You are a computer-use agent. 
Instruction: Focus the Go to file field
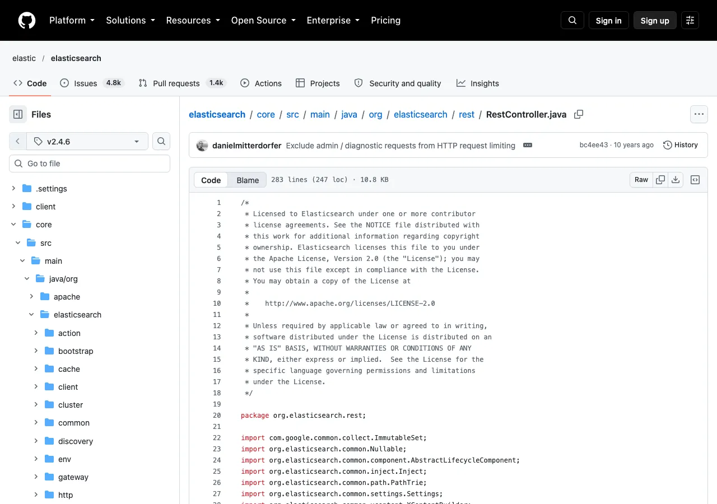(90, 164)
